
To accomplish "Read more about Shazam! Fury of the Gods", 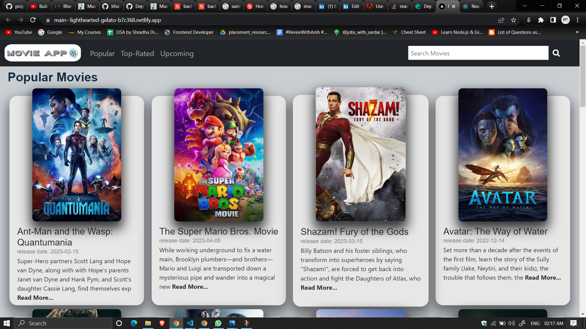I will 319,288.
